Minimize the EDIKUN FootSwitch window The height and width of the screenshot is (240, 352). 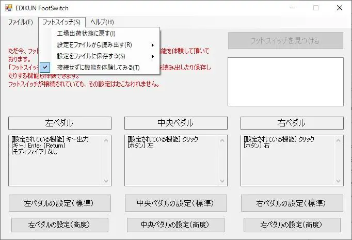(293, 8)
